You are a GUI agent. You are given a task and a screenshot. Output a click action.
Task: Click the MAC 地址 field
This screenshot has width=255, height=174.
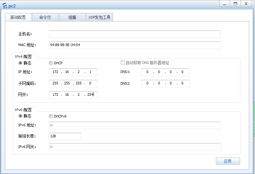[135, 45]
